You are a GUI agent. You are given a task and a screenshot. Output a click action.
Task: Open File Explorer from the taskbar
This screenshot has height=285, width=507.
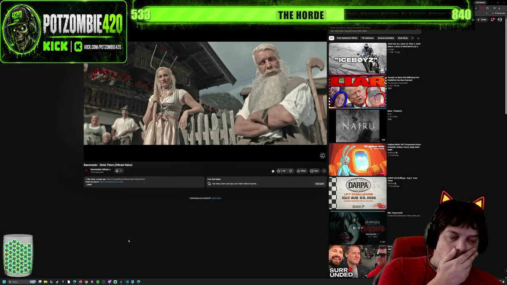(46, 282)
